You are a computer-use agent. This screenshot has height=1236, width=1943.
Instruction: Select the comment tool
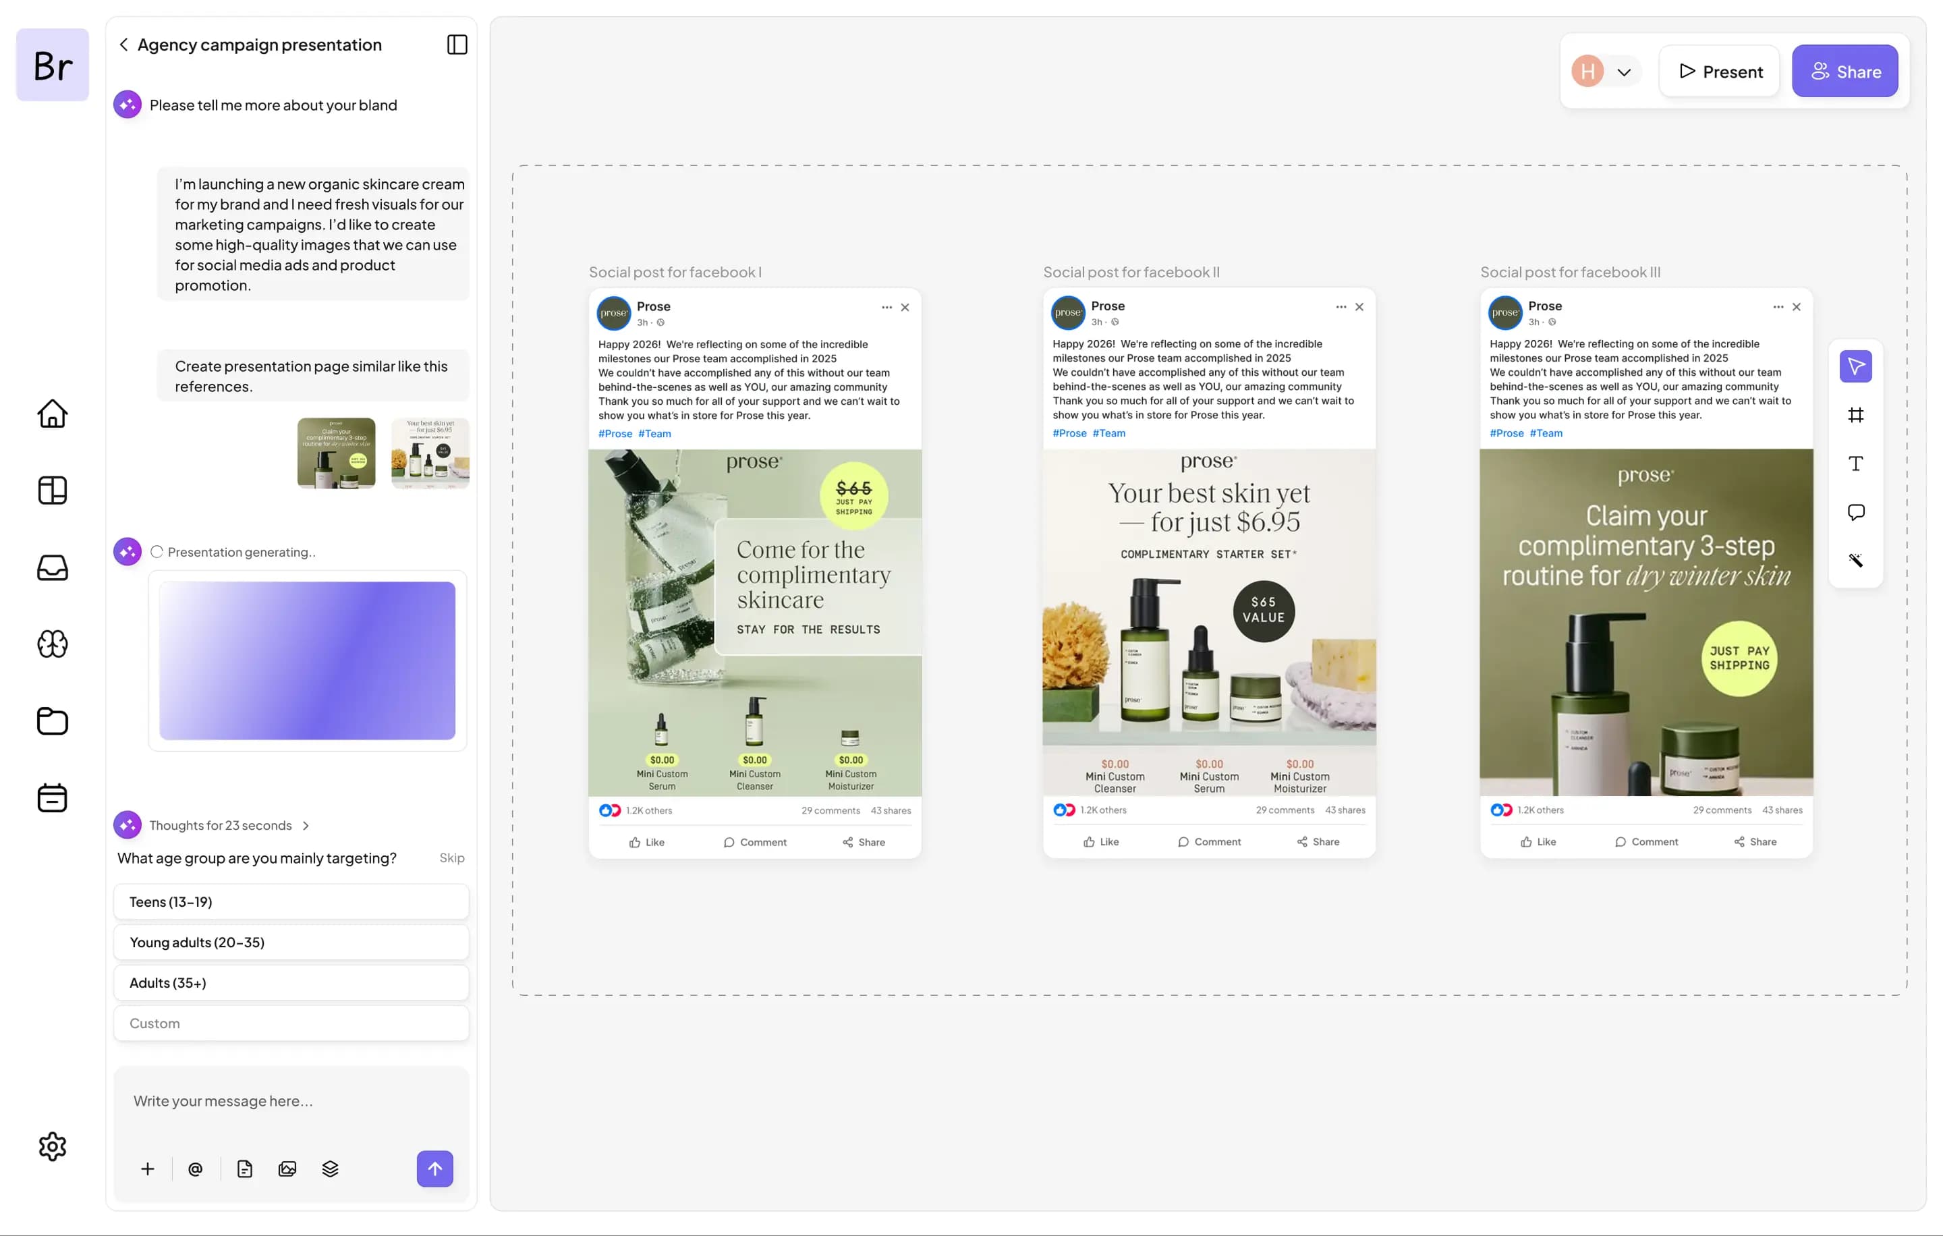pyautogui.click(x=1855, y=512)
